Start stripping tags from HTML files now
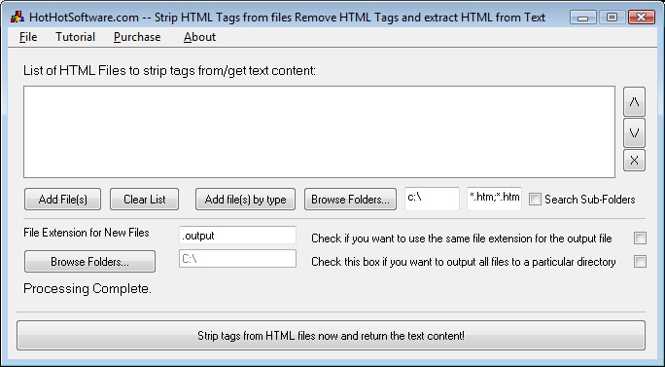The width and height of the screenshot is (665, 367). point(331,336)
